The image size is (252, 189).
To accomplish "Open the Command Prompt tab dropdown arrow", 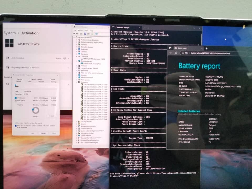I will pyautogui.click(x=149, y=28).
